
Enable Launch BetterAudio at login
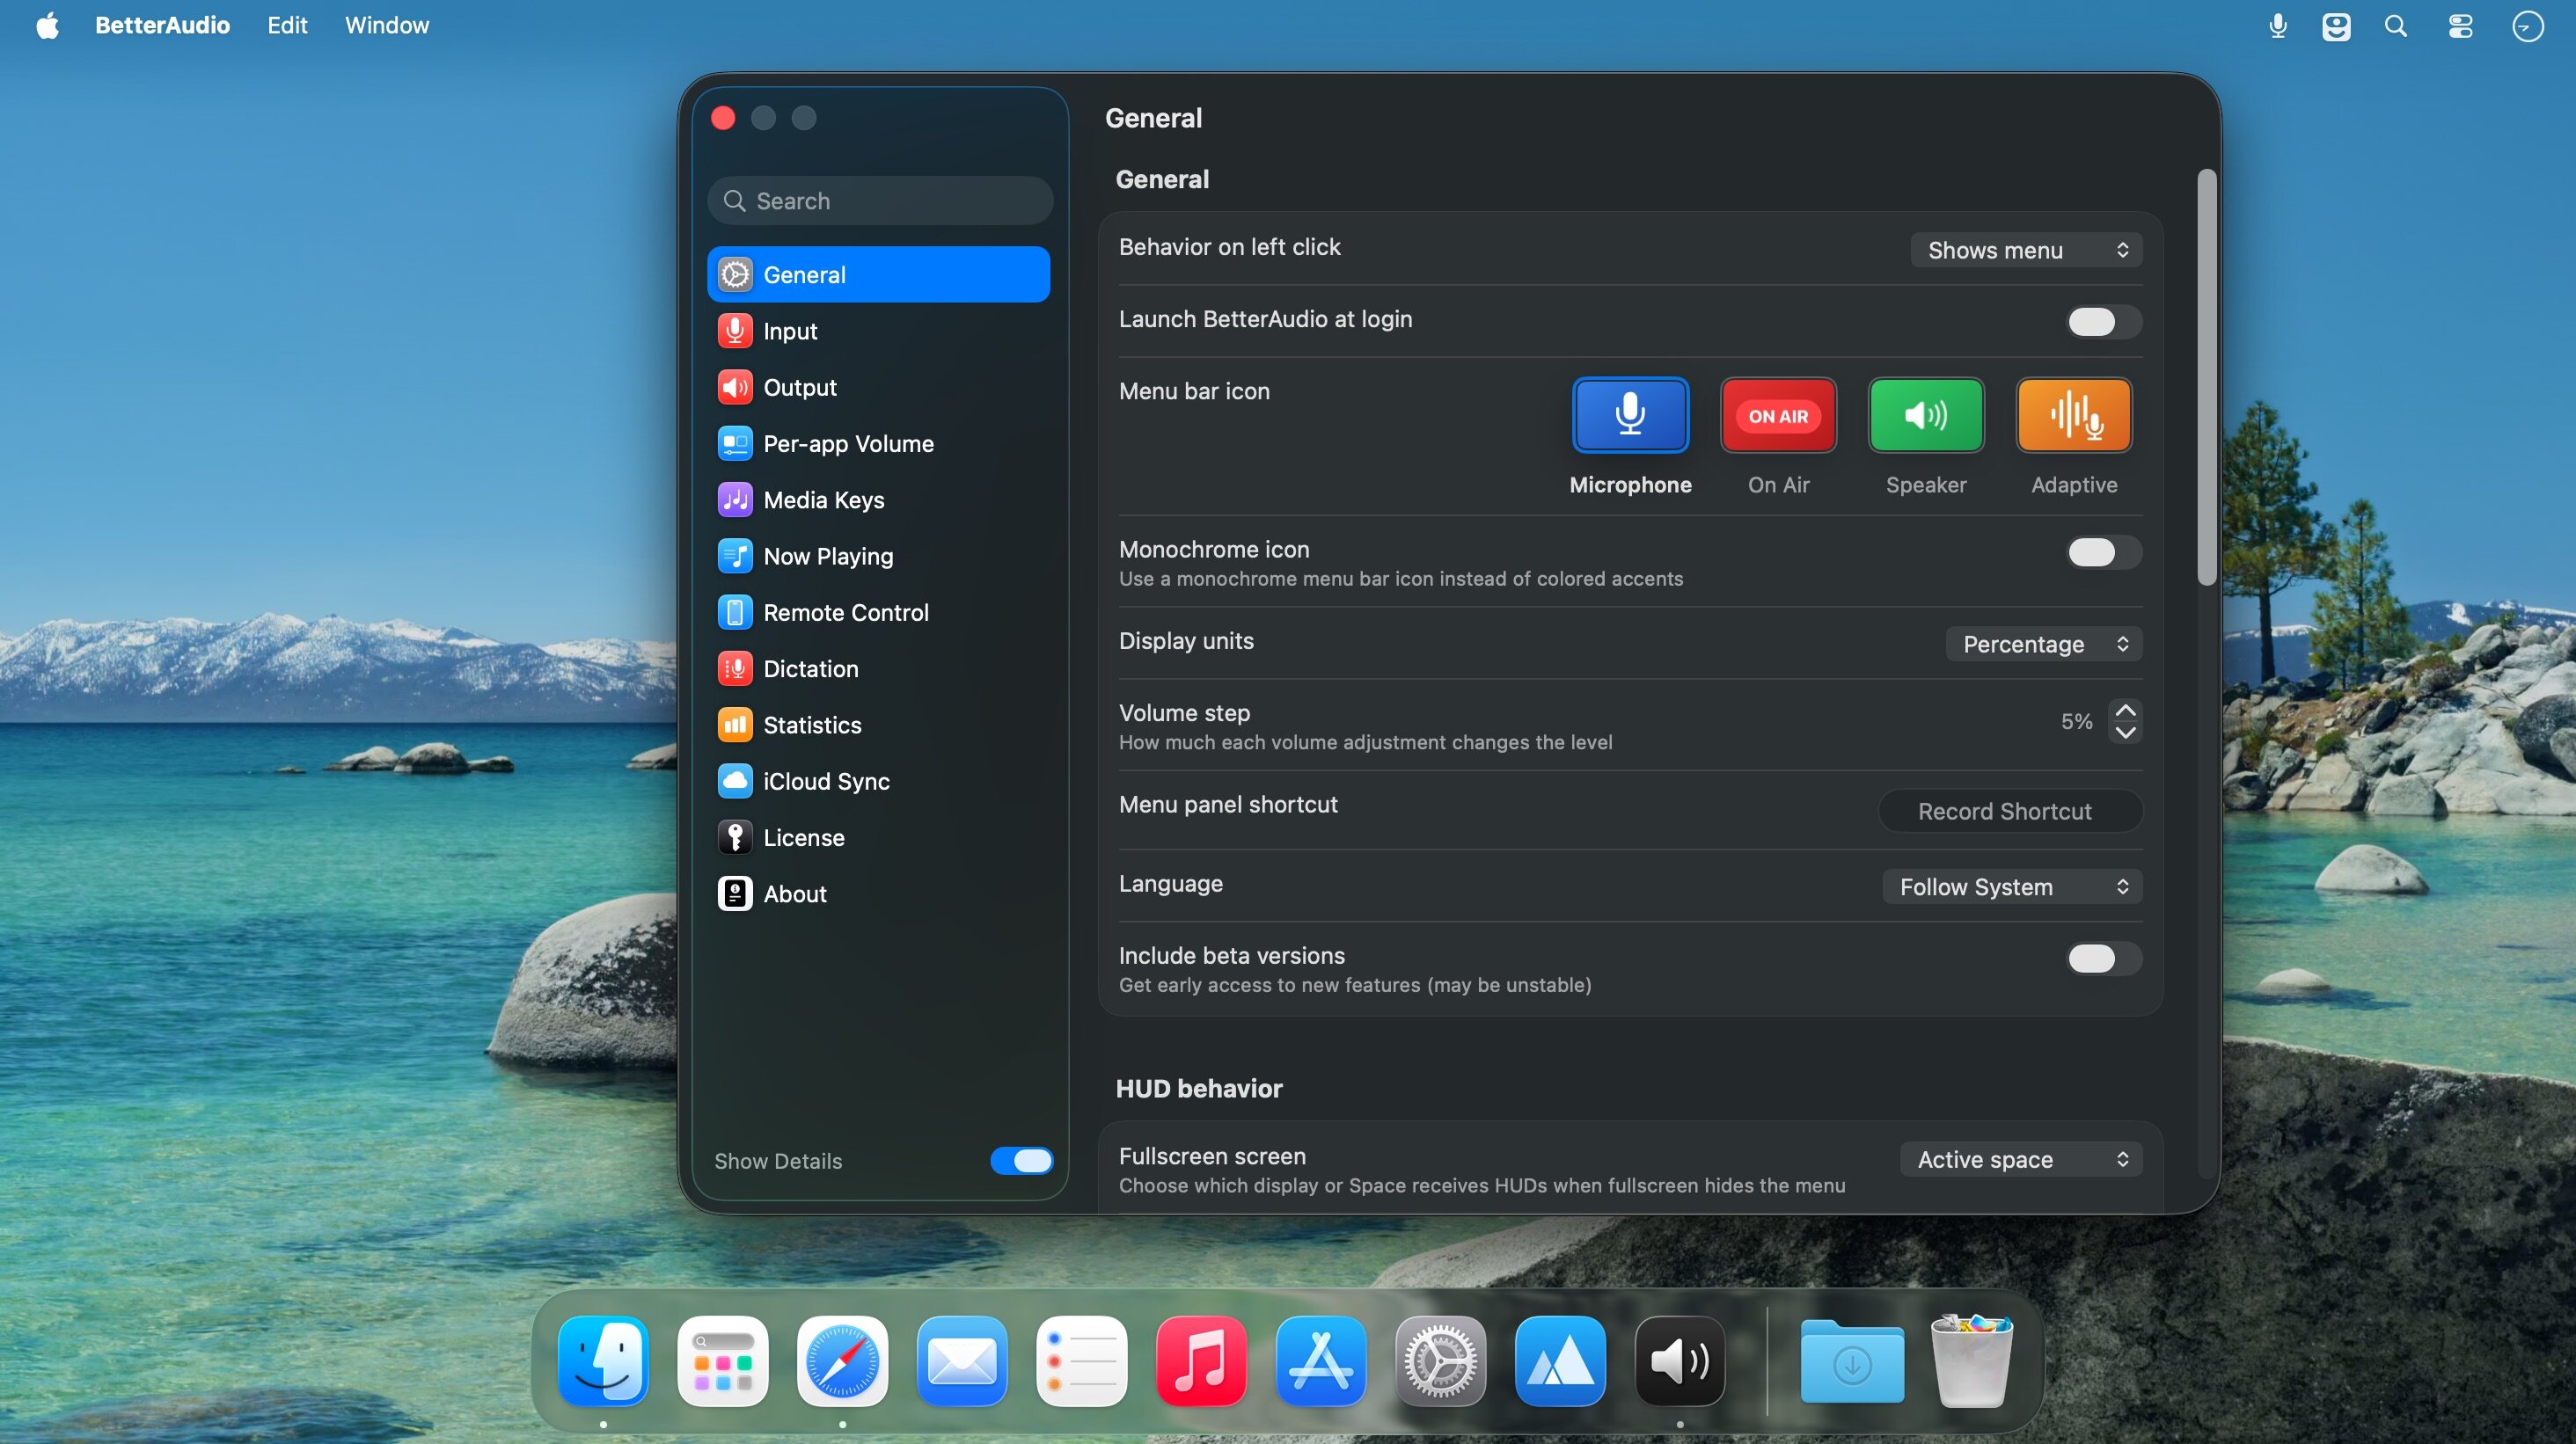click(x=2104, y=322)
